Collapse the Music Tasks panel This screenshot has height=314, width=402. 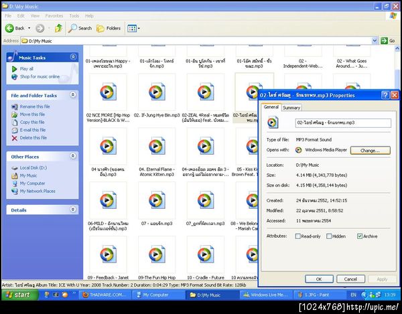[73, 57]
